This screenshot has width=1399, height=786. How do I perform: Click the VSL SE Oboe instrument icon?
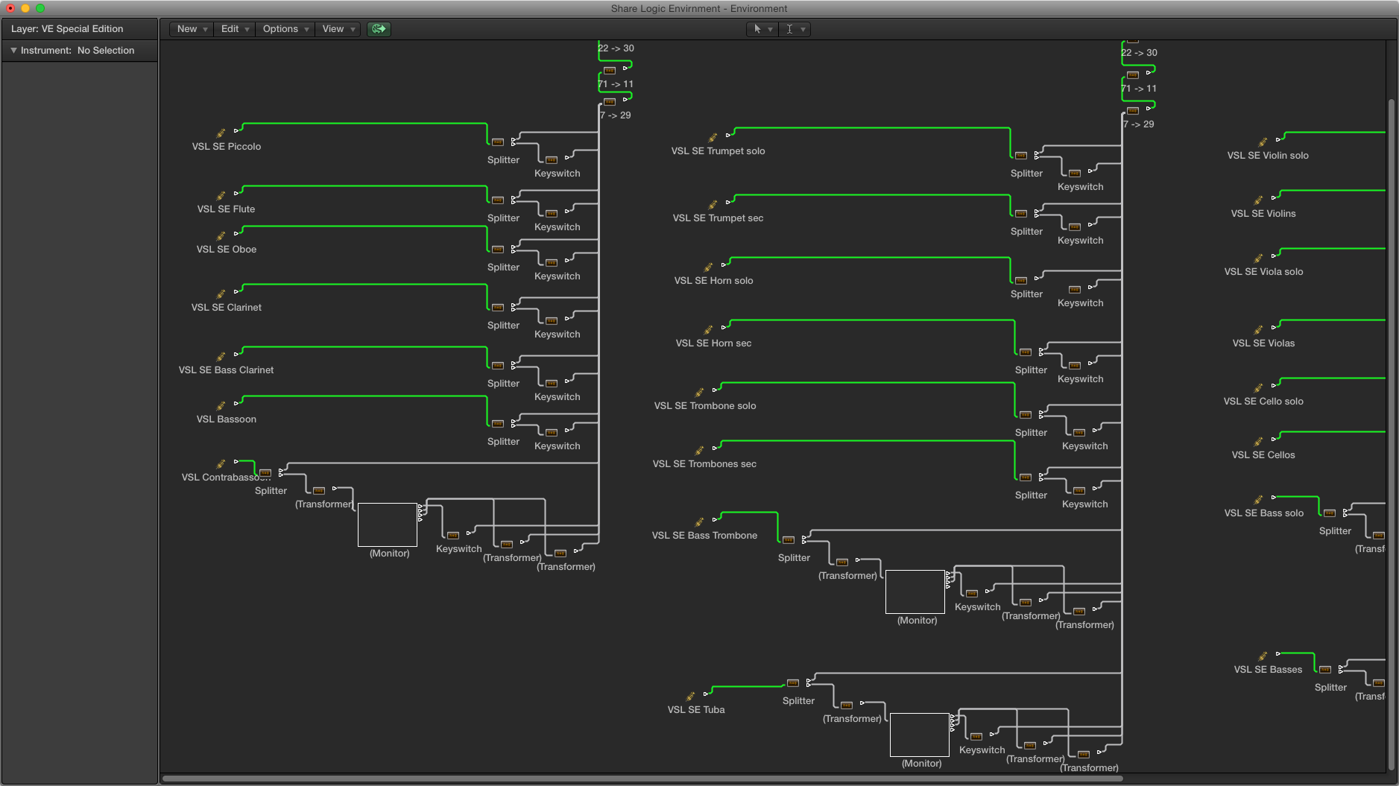point(221,237)
